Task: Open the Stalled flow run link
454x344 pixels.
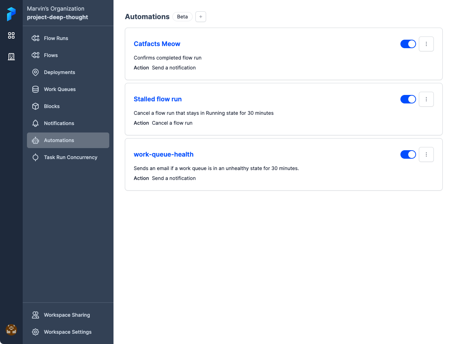Action: pyautogui.click(x=157, y=99)
